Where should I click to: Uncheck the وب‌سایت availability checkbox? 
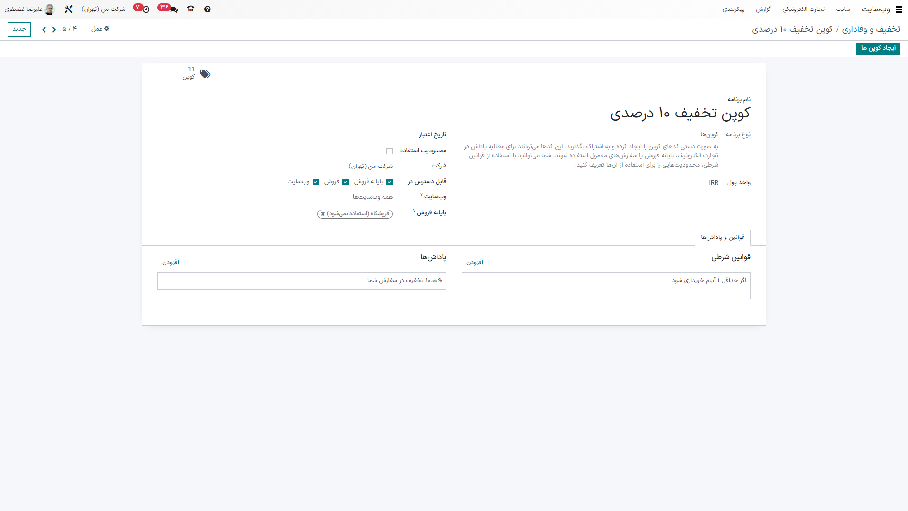click(x=315, y=182)
